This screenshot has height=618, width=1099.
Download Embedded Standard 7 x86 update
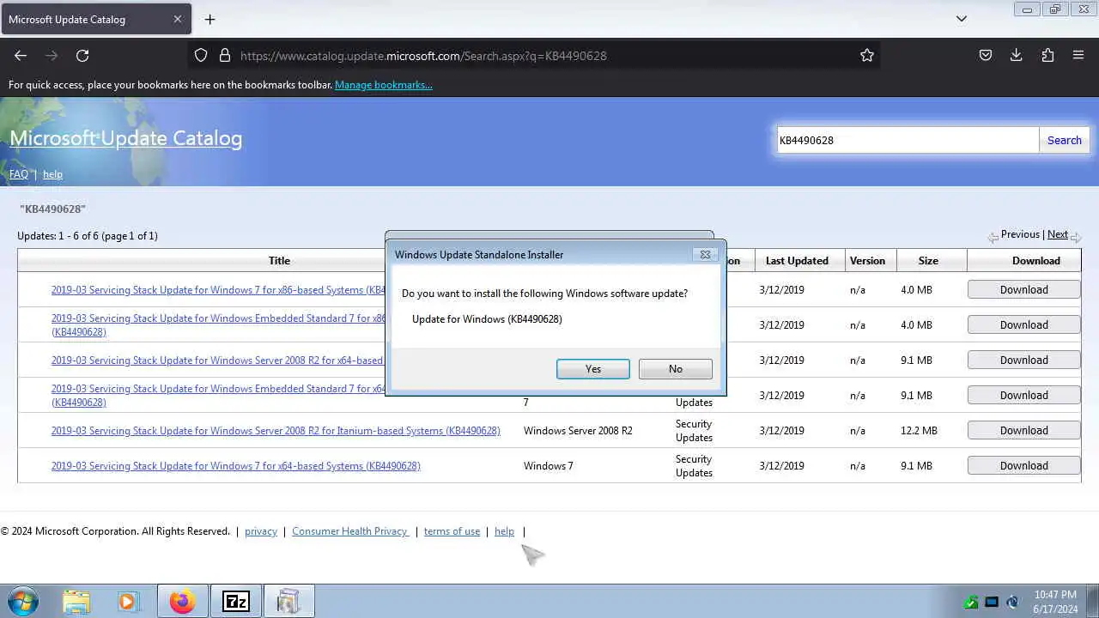click(x=1023, y=325)
